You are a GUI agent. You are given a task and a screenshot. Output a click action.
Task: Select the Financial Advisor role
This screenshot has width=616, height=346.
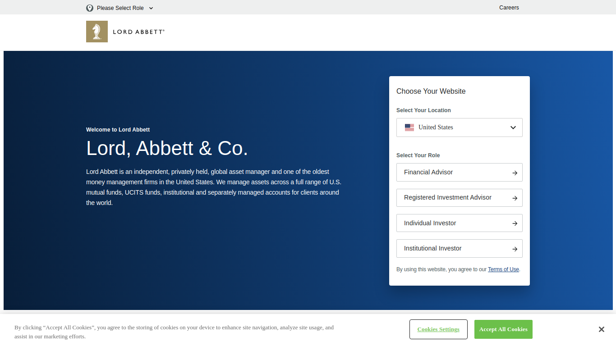[460, 173]
